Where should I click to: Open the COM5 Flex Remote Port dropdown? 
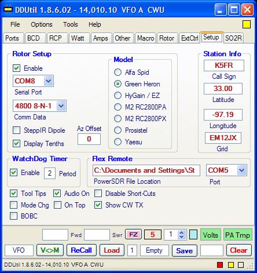click(x=241, y=170)
